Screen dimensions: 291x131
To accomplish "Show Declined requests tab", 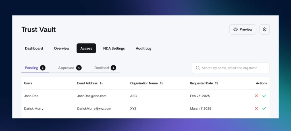I will [105, 68].
